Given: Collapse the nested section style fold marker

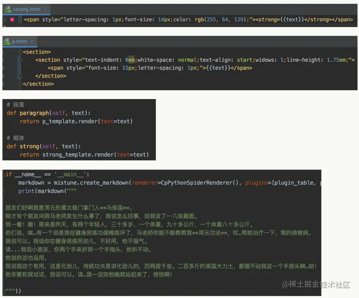Looking at the screenshot, I should tap(20, 60).
